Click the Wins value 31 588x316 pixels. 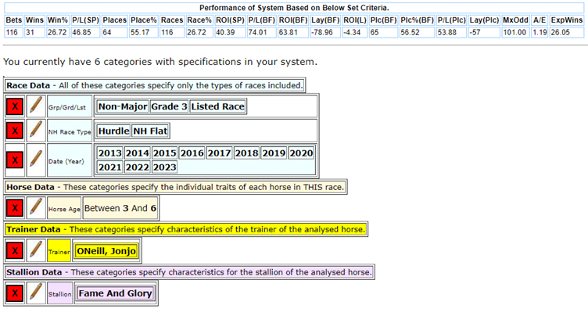[x=35, y=33]
